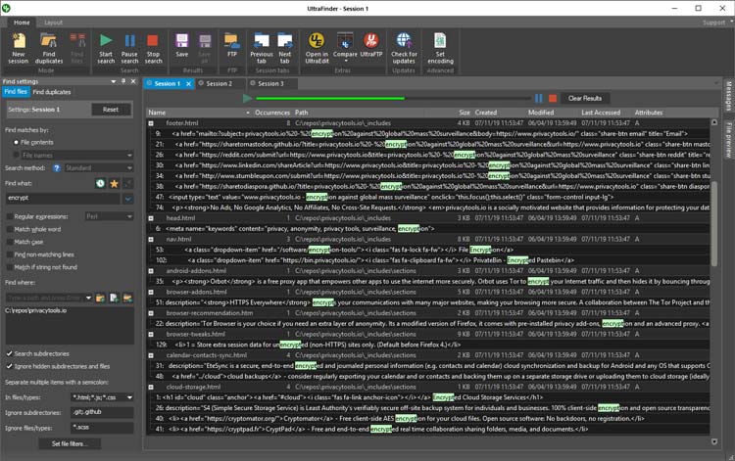Open the FTP ribbon tool
The image size is (735, 461).
coord(231,45)
